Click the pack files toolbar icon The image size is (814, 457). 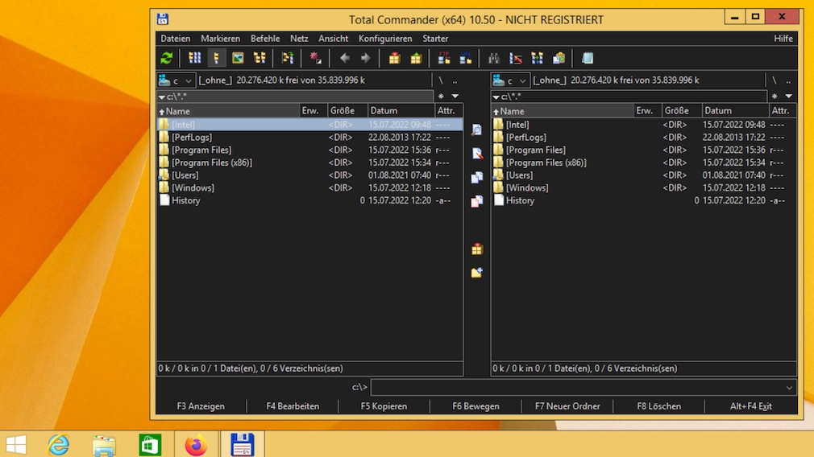(x=395, y=58)
